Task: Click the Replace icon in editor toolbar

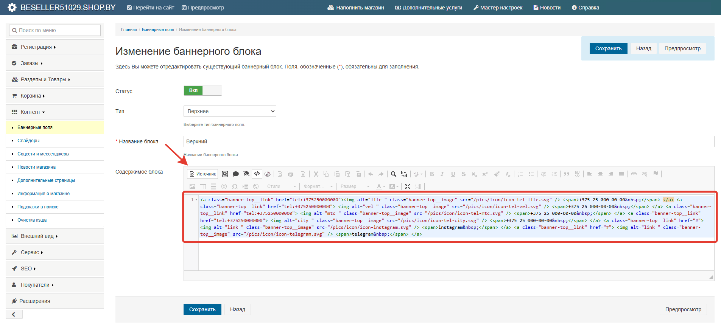Action: (x=404, y=174)
